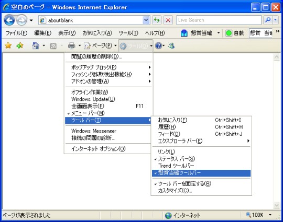Click the Home page icon
This screenshot has height=222, width=283.
36,45
